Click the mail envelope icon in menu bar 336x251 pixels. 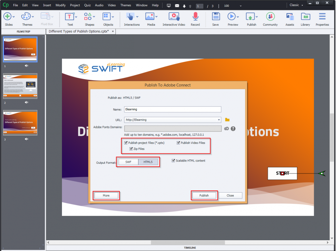177,6
